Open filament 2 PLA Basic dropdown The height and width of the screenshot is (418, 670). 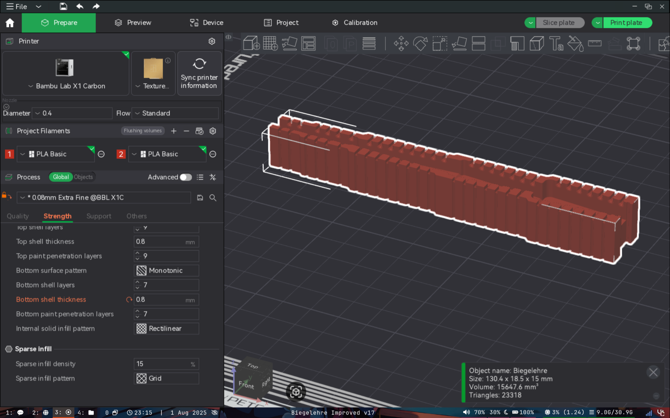pyautogui.click(x=167, y=154)
